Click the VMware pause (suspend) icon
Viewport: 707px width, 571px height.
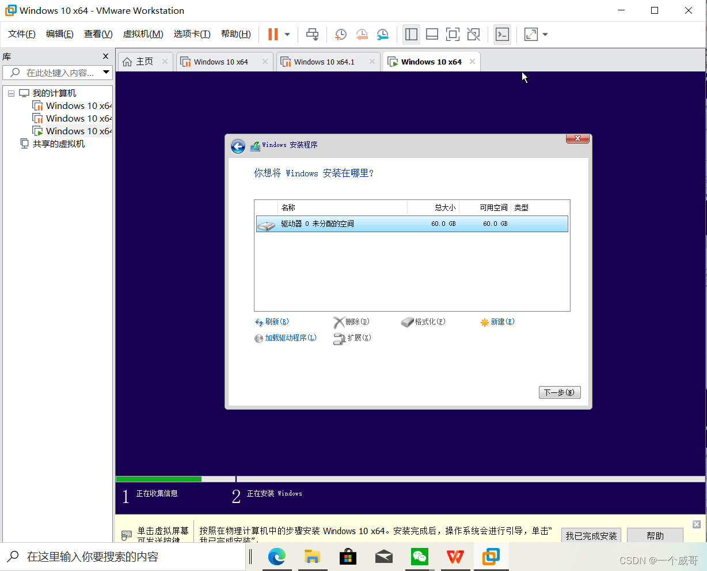273,34
